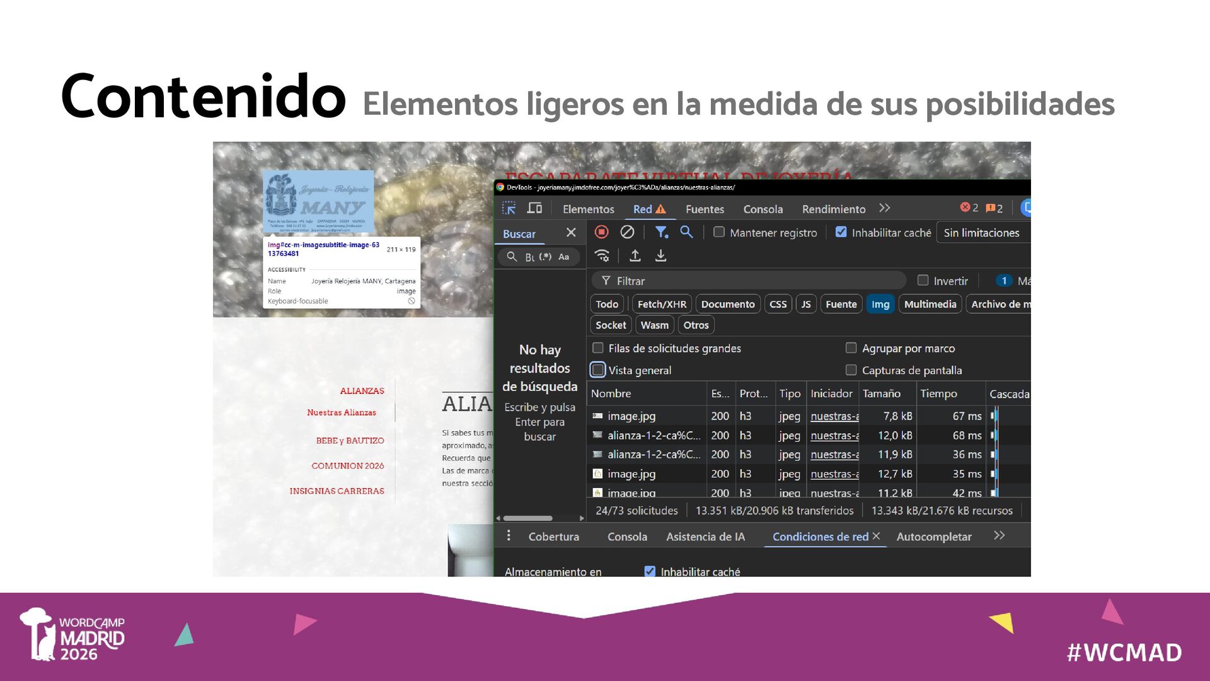Uncheck Inhabilitar caché in toolbar
The height and width of the screenshot is (681, 1210).
(x=841, y=232)
